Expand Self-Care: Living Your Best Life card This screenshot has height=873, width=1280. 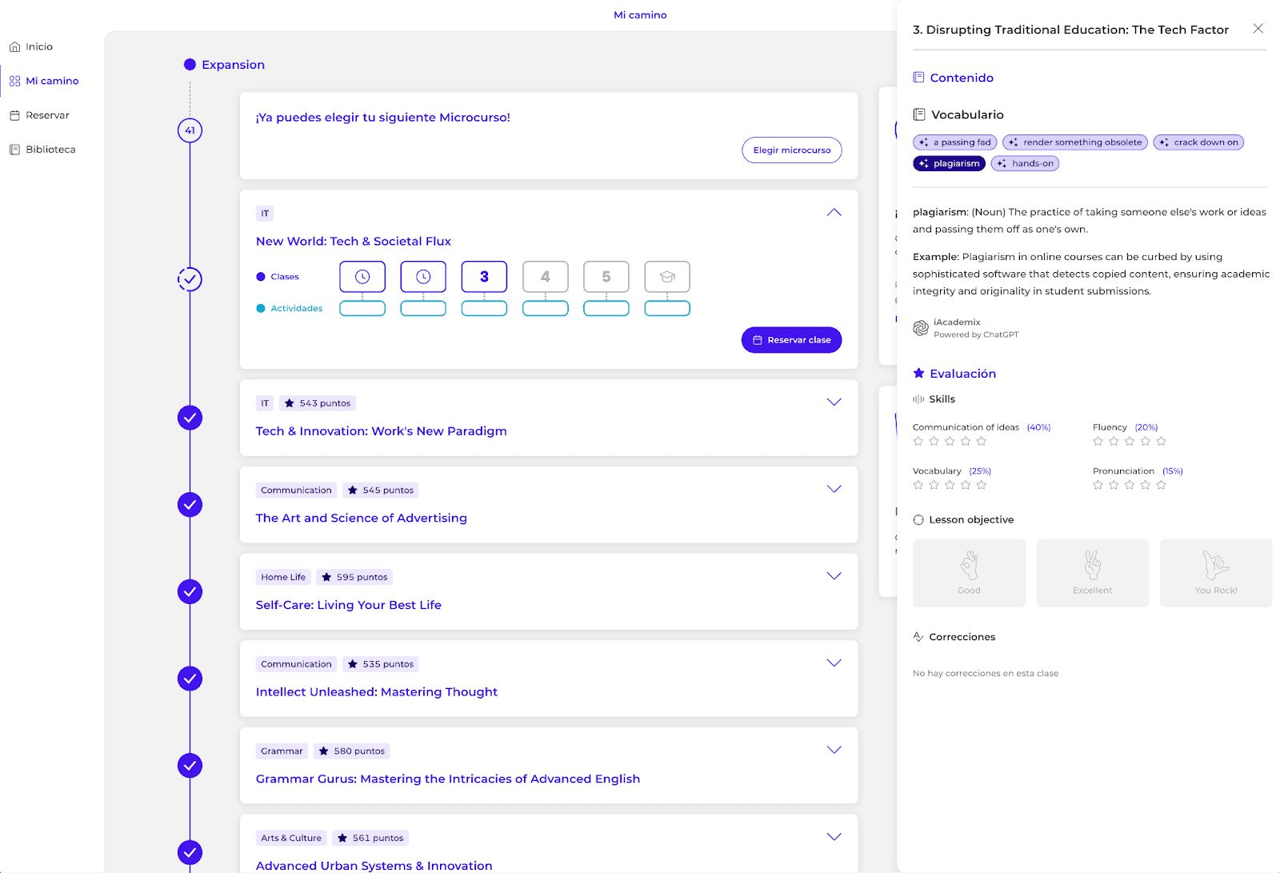point(834,576)
